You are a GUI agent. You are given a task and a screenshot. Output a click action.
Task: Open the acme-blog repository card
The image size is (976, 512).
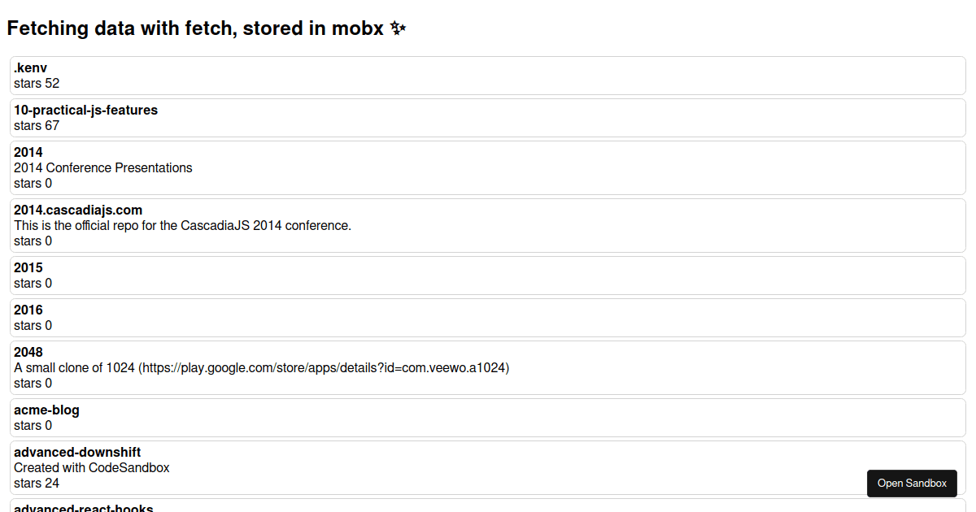[488, 417]
